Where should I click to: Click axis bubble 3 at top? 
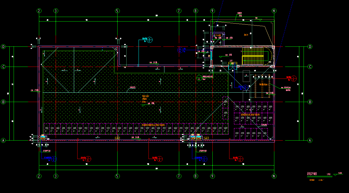[x=56, y=11]
